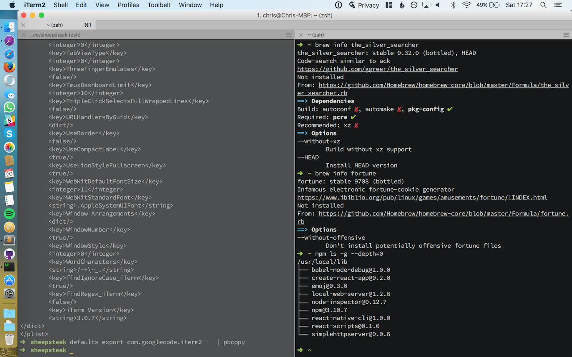Open the Edit menu
The height and width of the screenshot is (357, 572).
coord(81,5)
